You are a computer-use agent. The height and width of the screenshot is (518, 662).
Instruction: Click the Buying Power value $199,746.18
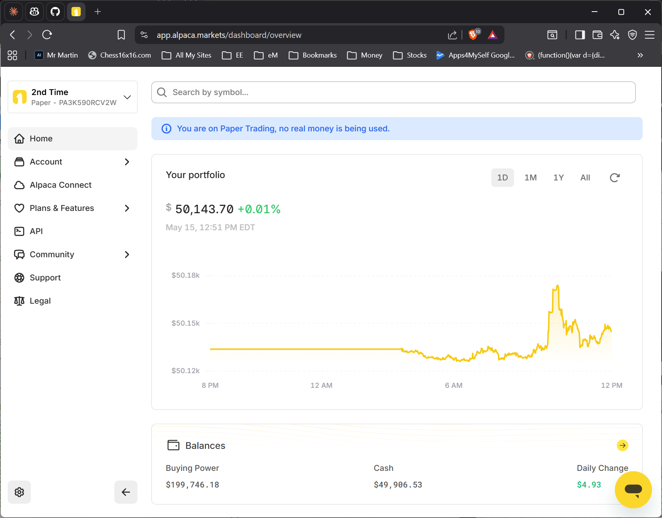click(192, 485)
